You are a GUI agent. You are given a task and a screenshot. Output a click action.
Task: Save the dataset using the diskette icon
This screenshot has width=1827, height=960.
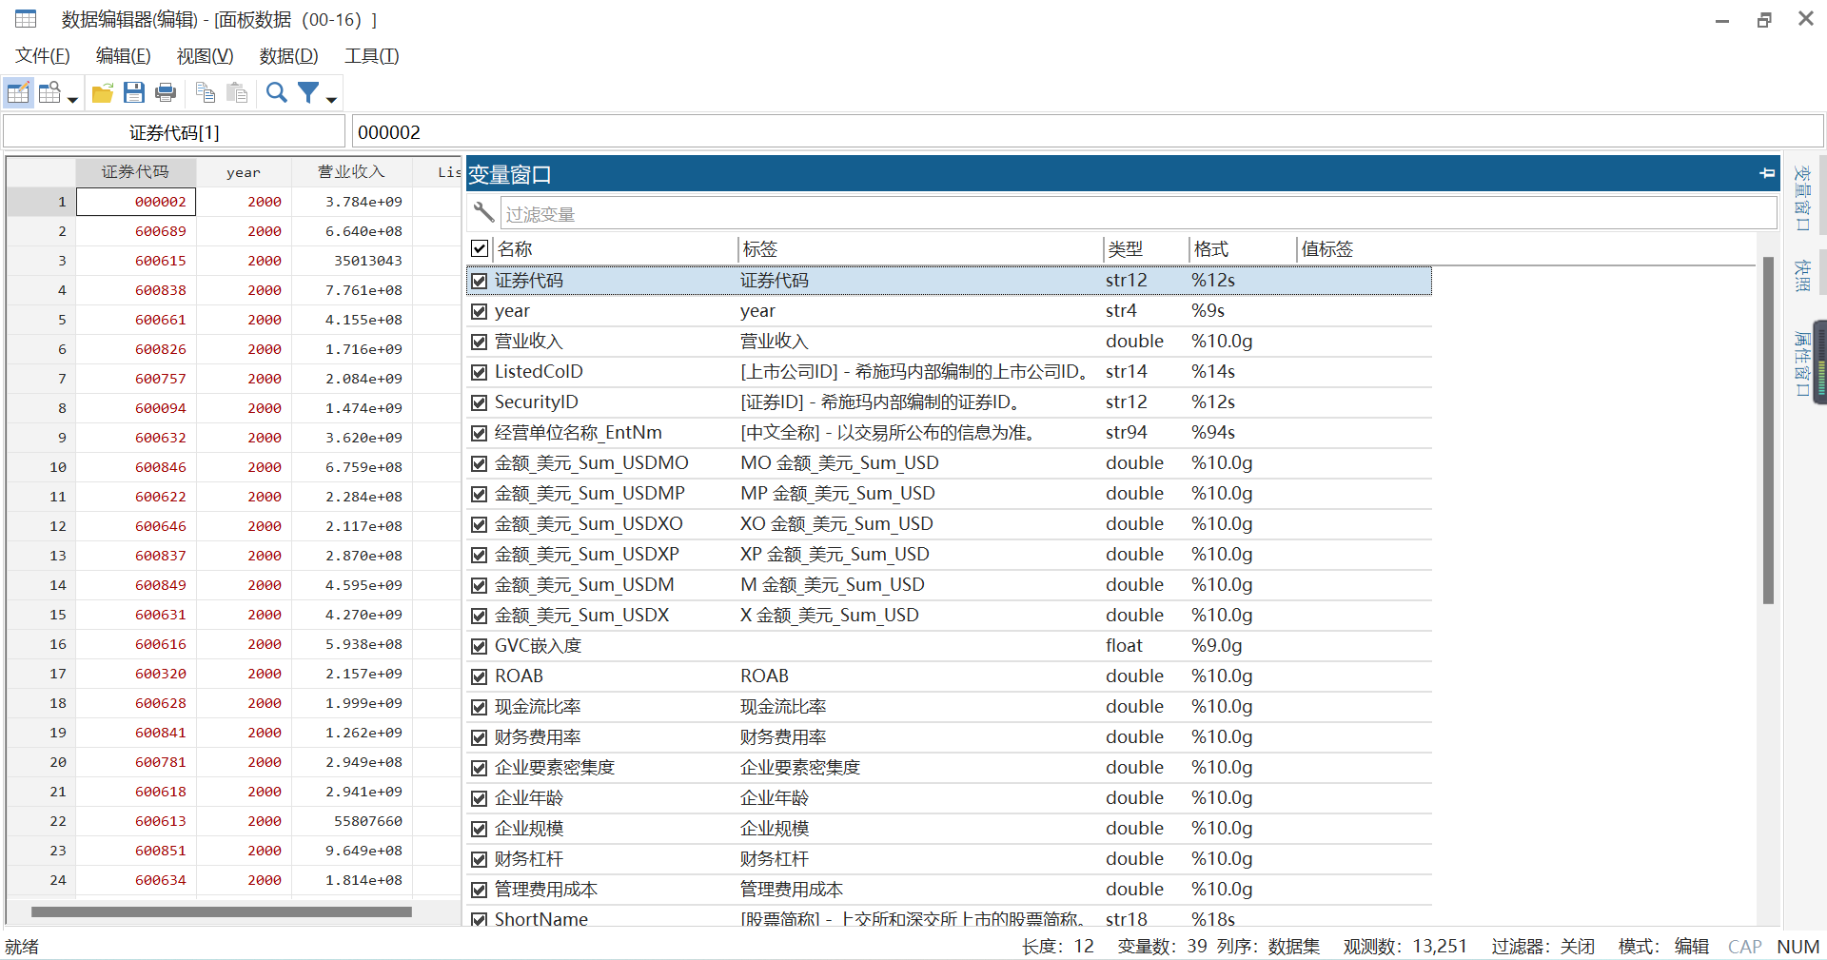[x=133, y=92]
